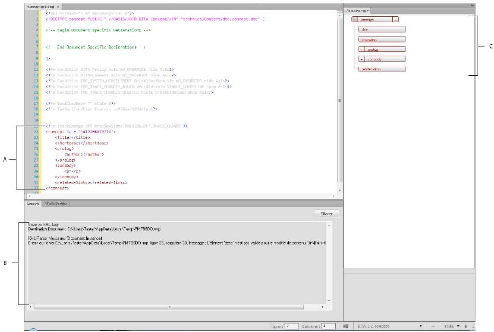Click the Ligne number input field

[x=292, y=326]
